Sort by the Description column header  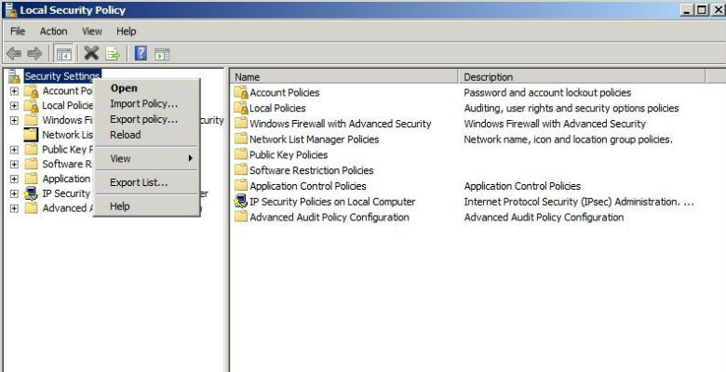[x=582, y=77]
